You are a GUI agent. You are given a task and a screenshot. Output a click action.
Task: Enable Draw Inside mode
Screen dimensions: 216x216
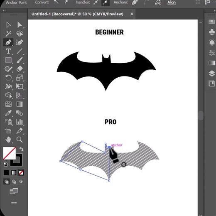click(x=21, y=182)
